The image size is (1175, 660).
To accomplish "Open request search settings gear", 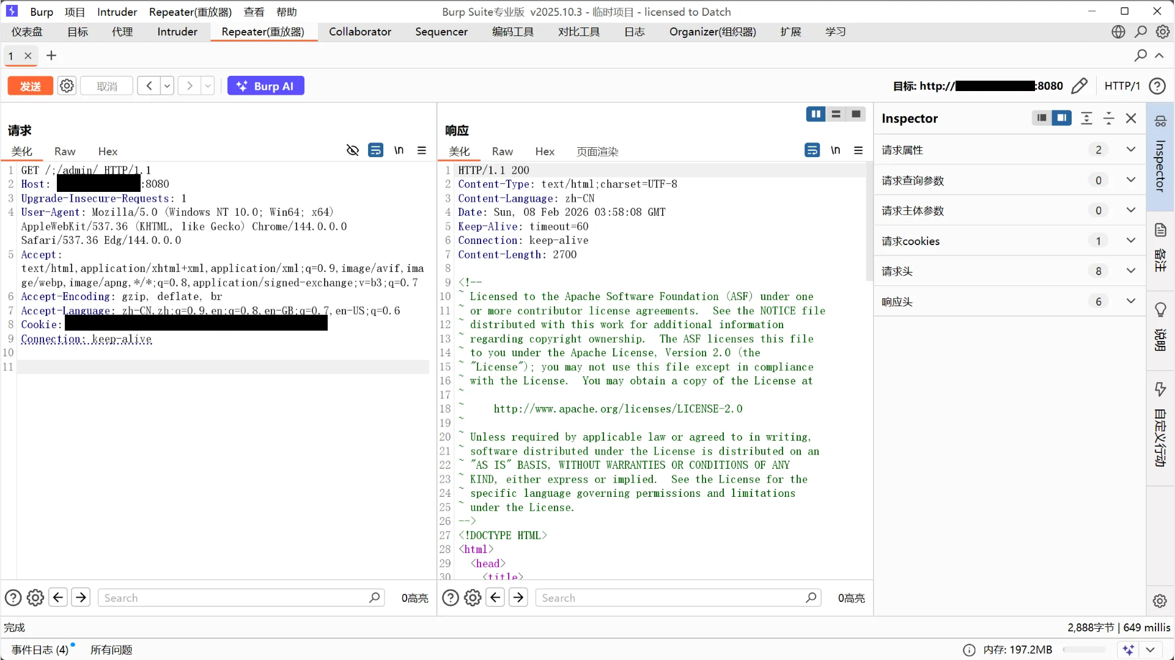I will pyautogui.click(x=35, y=598).
